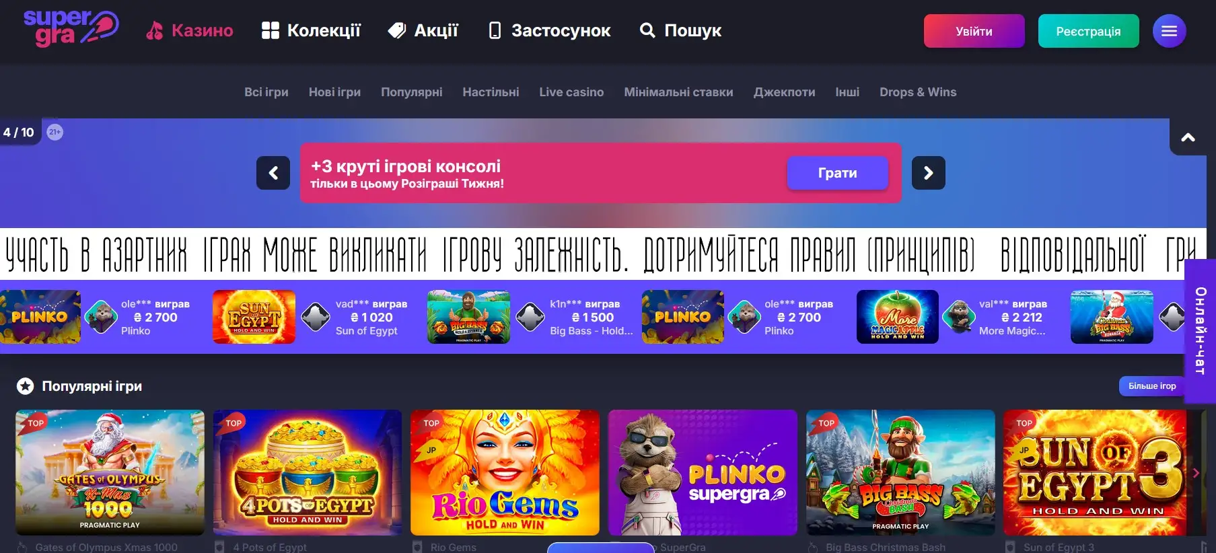Viewport: 1216px width, 553px height.
Task: Click the search magnifier icon
Action: click(x=647, y=30)
